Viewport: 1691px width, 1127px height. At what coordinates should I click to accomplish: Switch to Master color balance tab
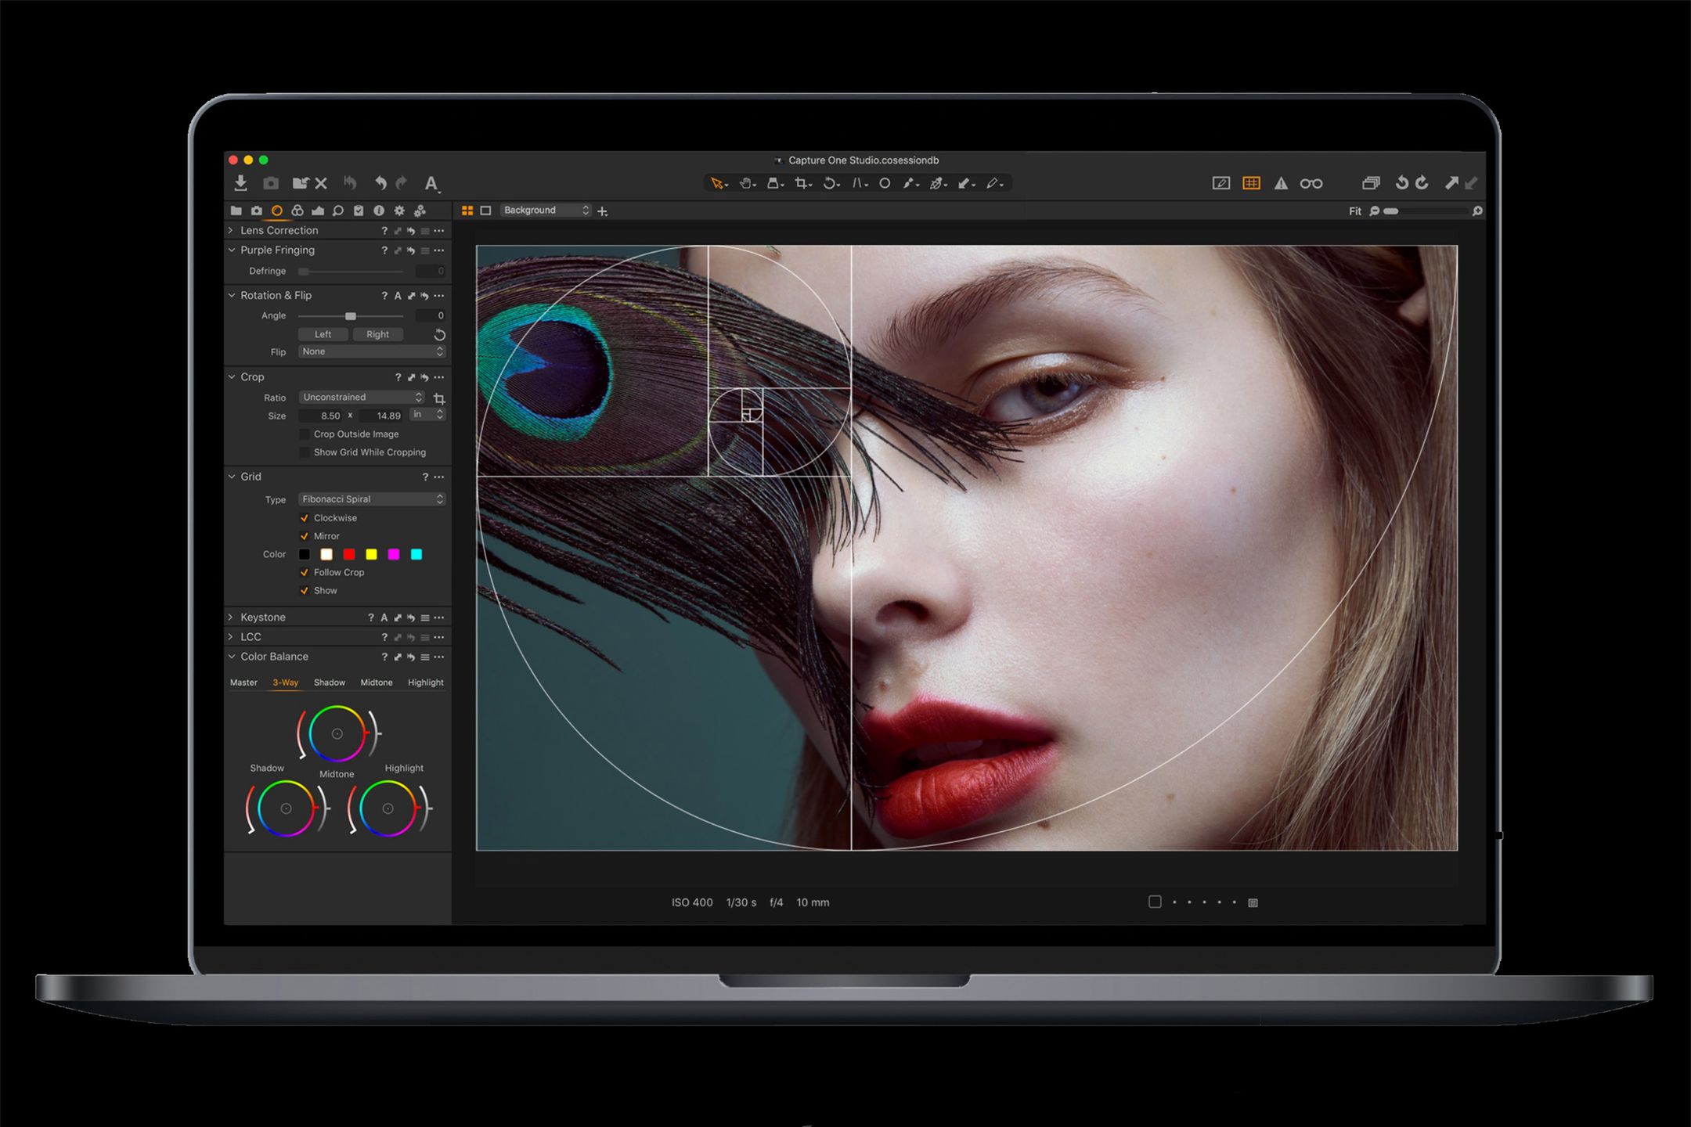(x=243, y=682)
